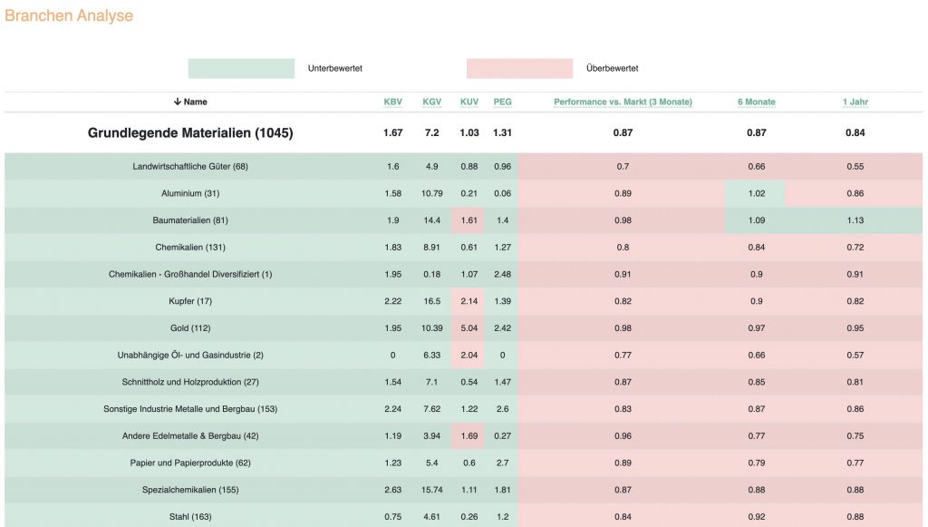Click Gold's highlighted KUV value 5.04
The width and height of the screenshot is (928, 527).
tap(469, 328)
